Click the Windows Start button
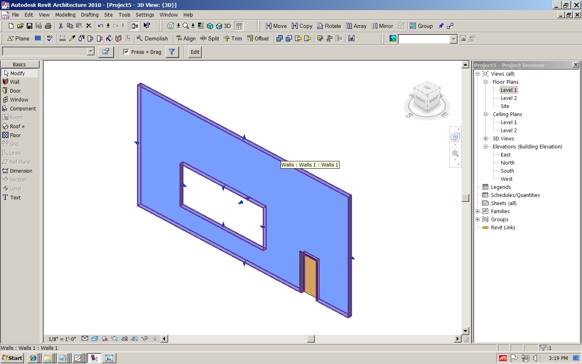 pos(13,358)
